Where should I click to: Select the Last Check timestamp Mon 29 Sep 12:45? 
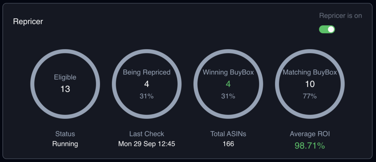(147, 144)
